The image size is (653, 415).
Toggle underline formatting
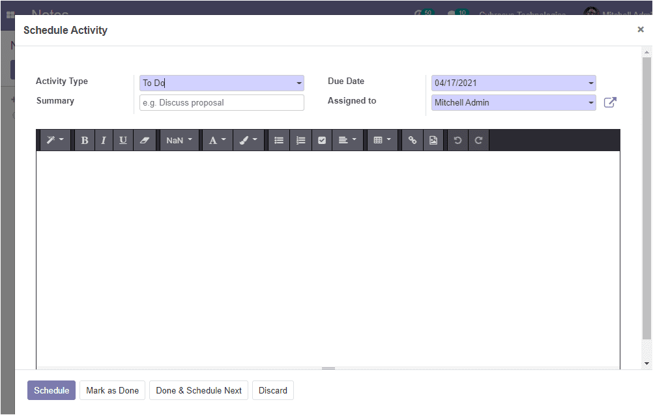[123, 140]
